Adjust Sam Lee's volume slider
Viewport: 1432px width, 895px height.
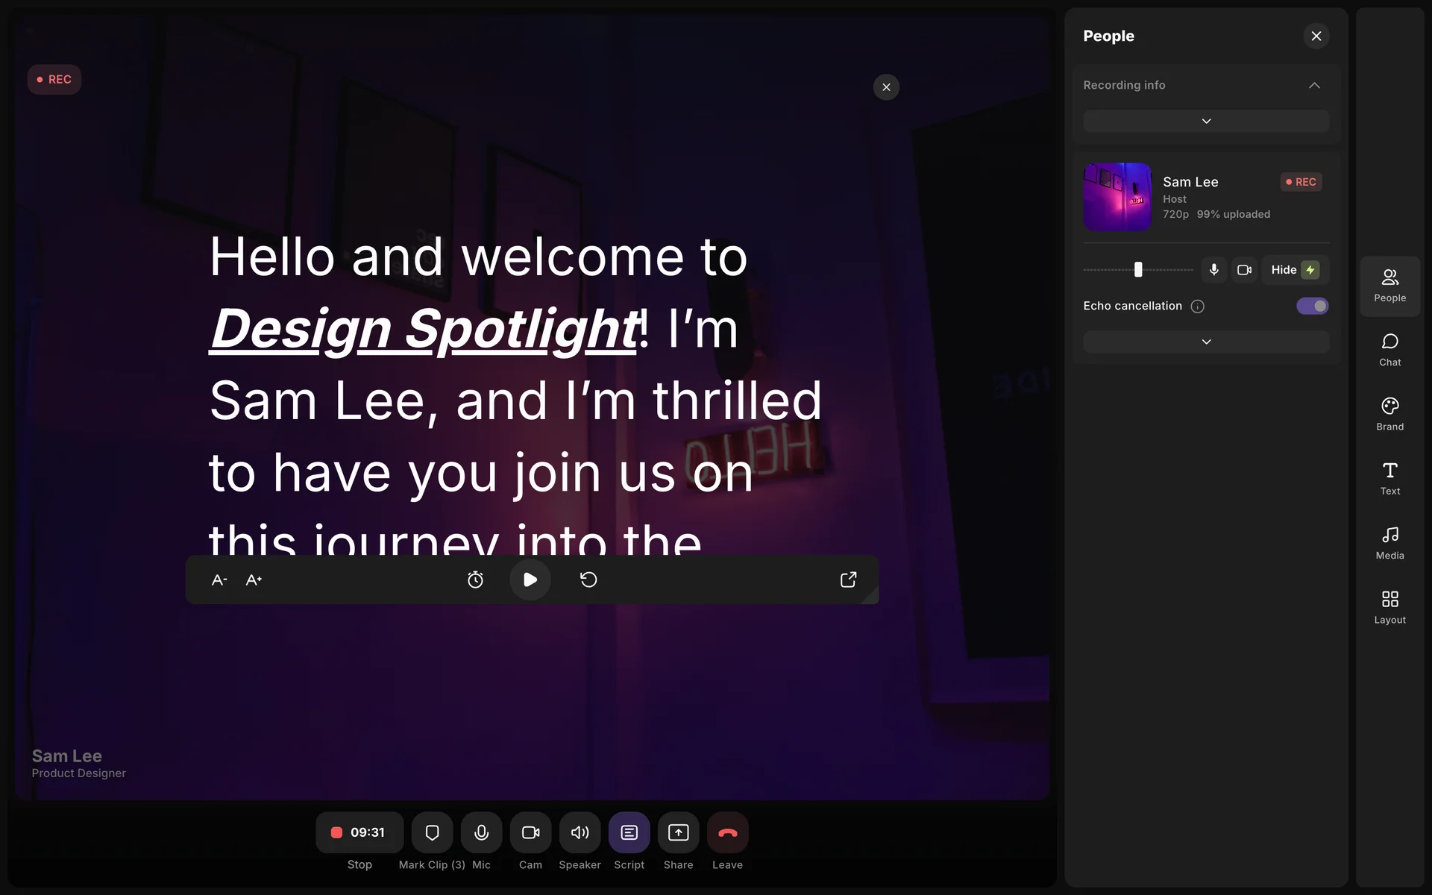pos(1138,270)
